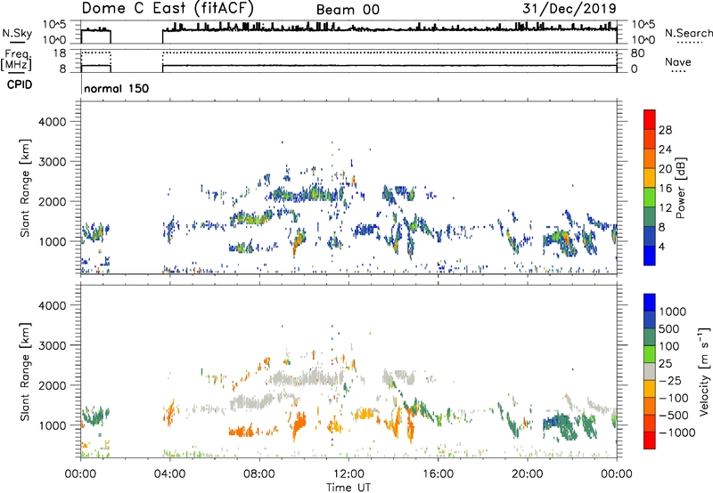Click the "80" Nave tick label

(x=637, y=53)
